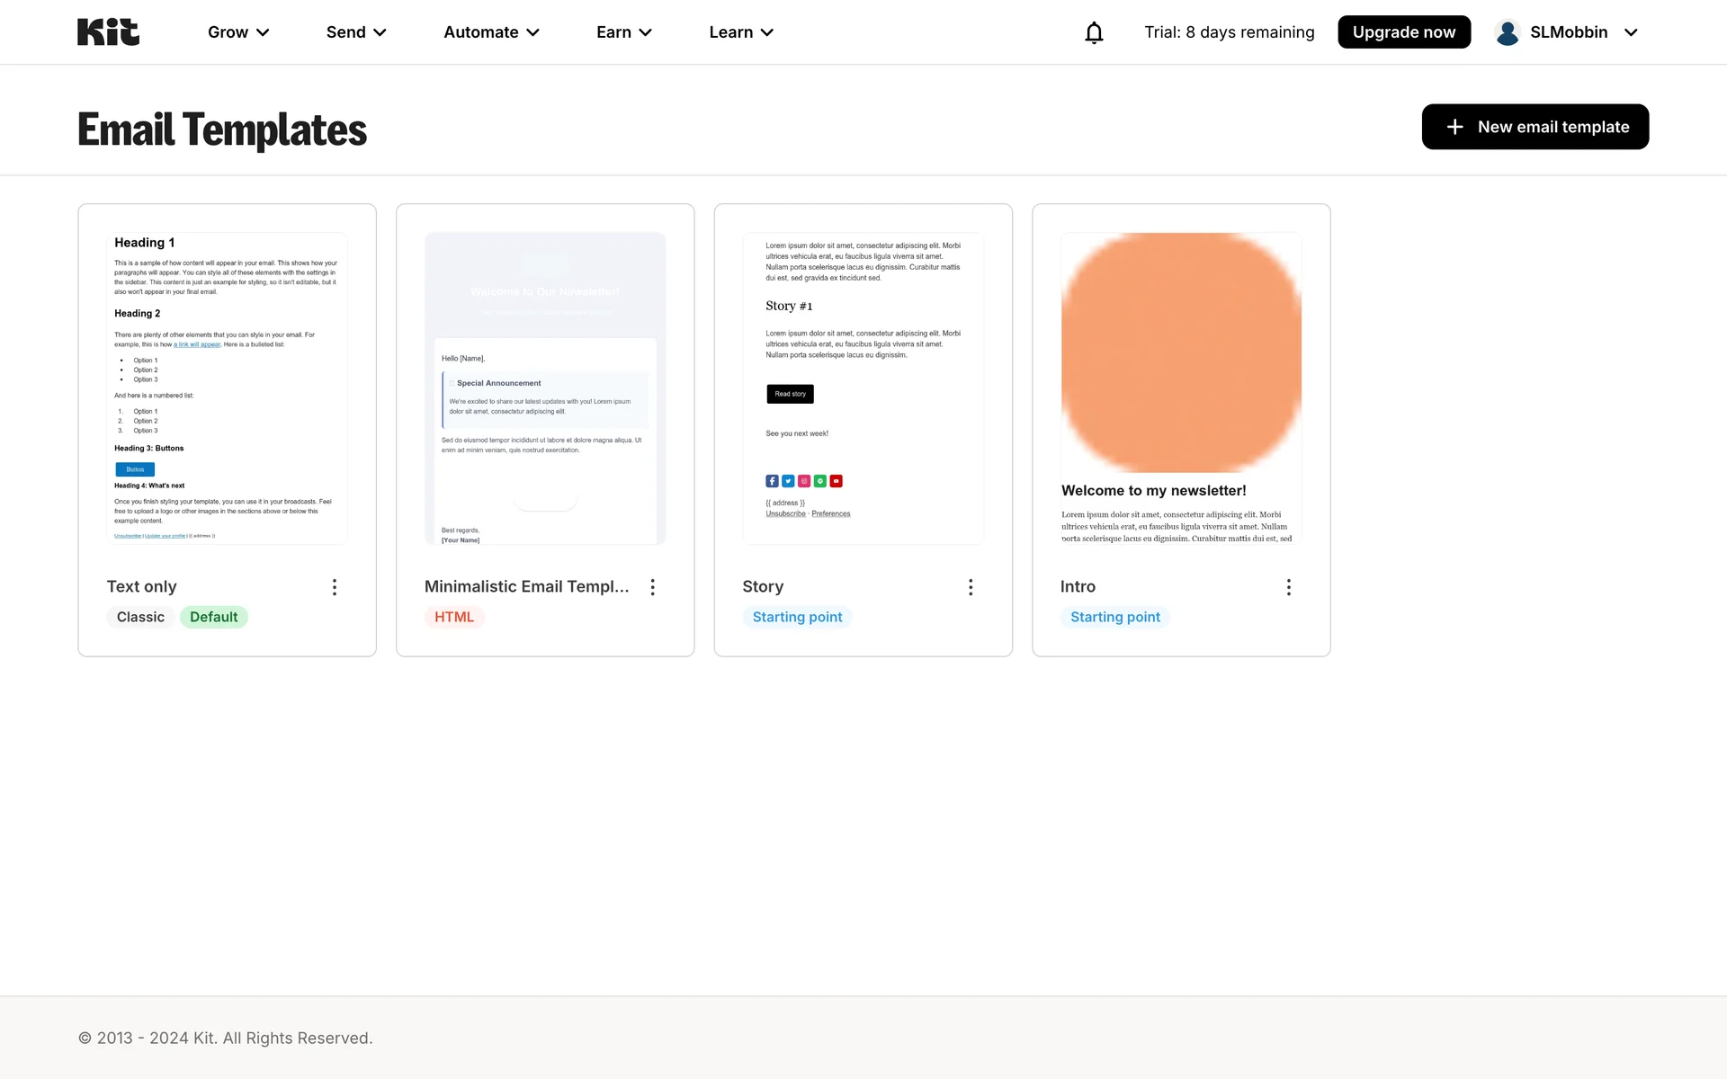Viewport: 1727px width, 1079px height.
Task: Open the SLMobbin account dropdown
Action: click(x=1630, y=32)
